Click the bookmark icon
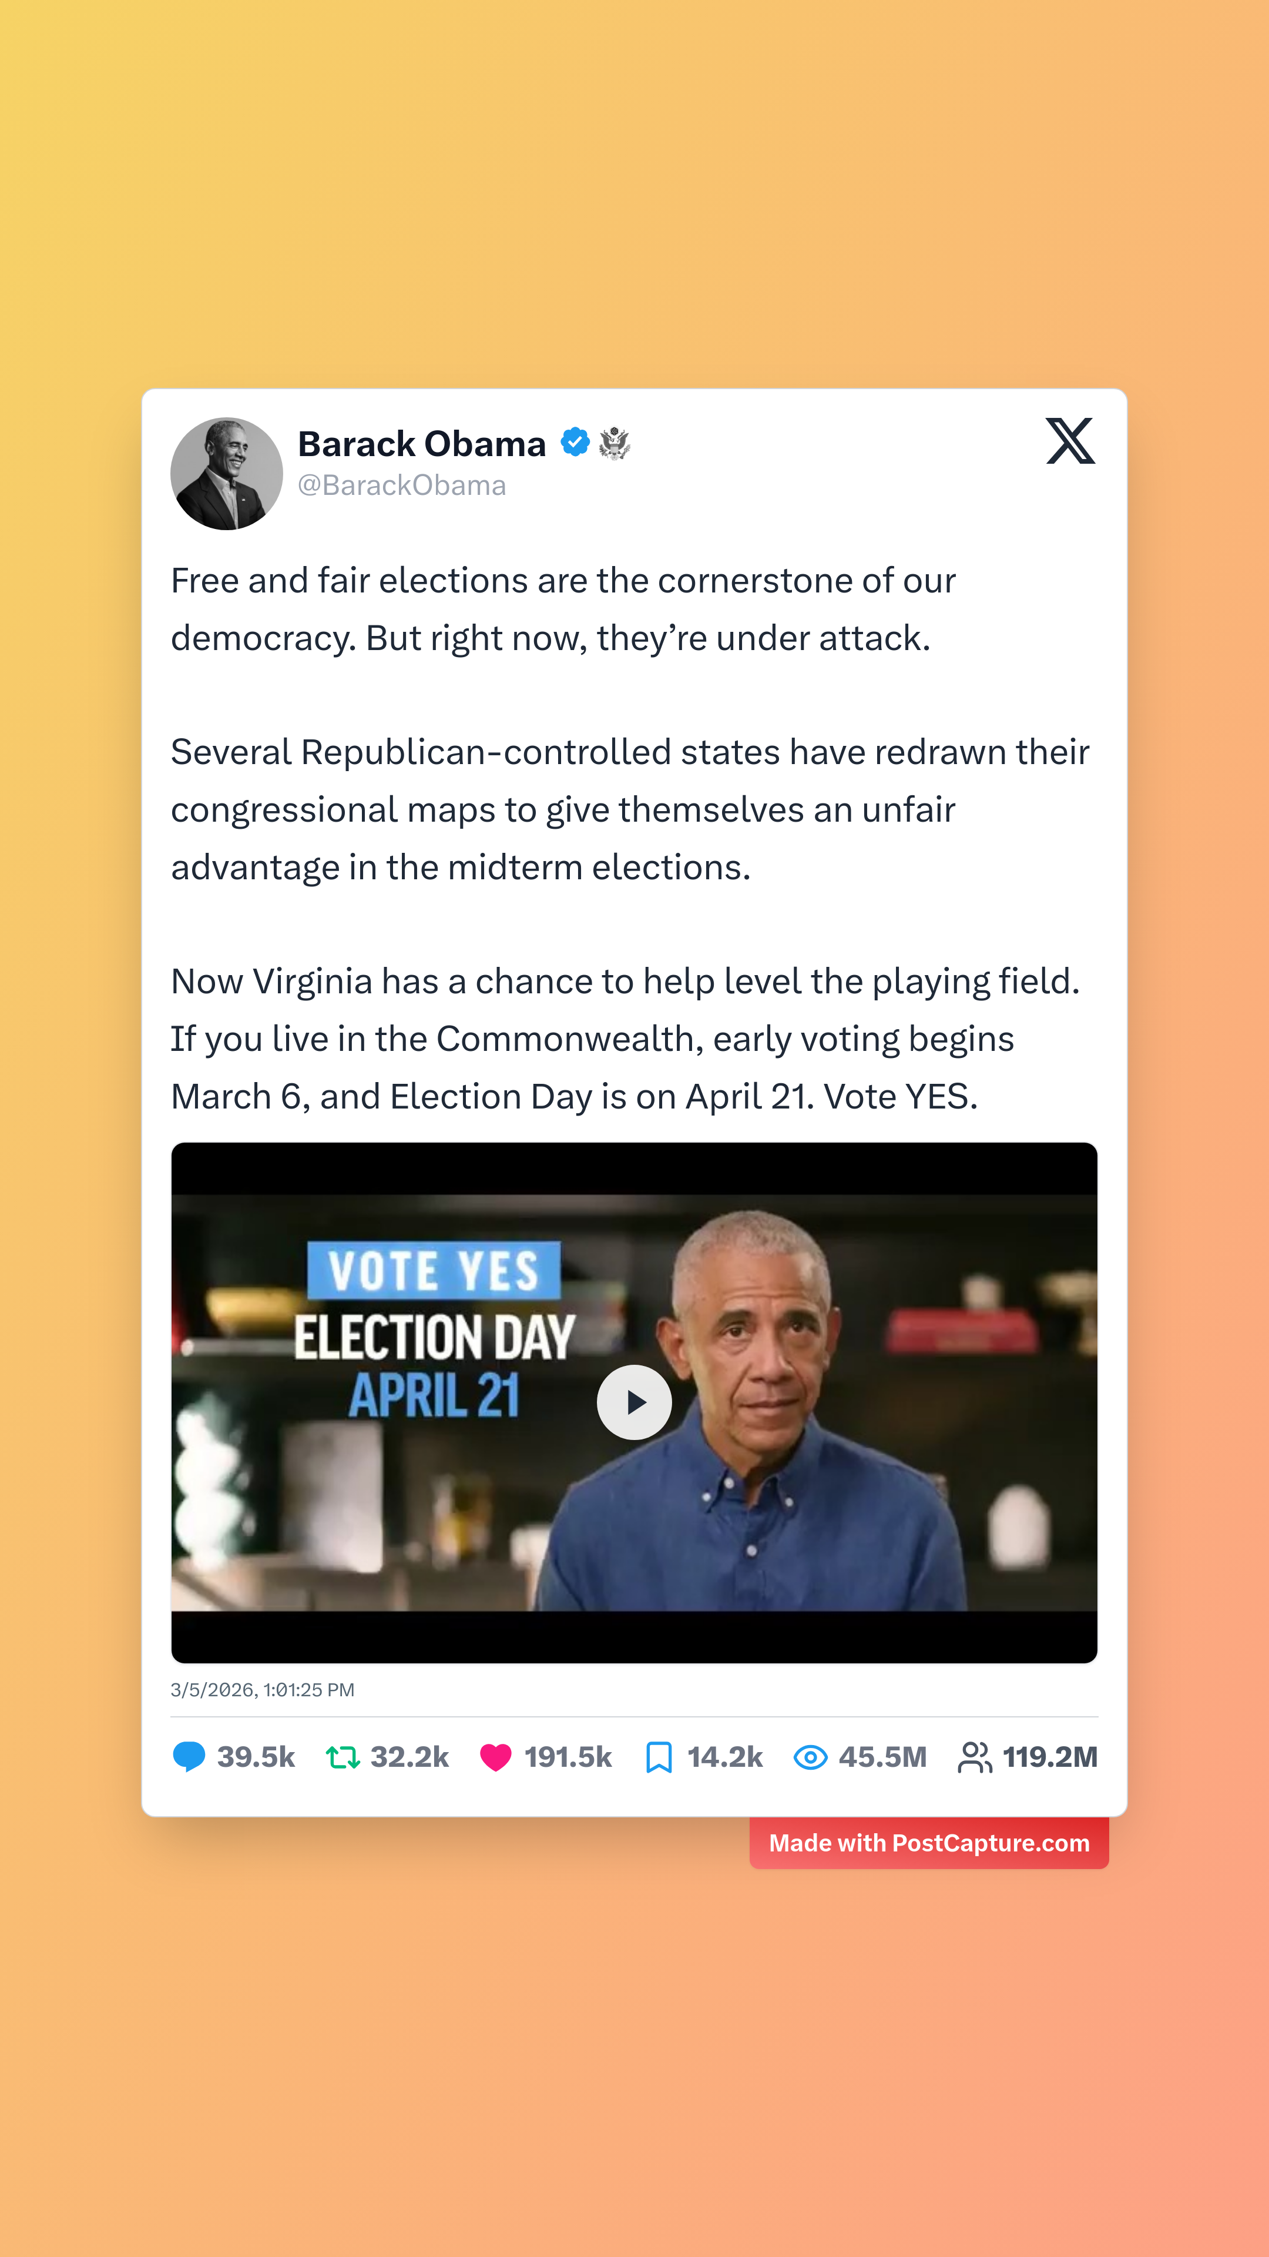The height and width of the screenshot is (2257, 1269). tap(659, 1757)
